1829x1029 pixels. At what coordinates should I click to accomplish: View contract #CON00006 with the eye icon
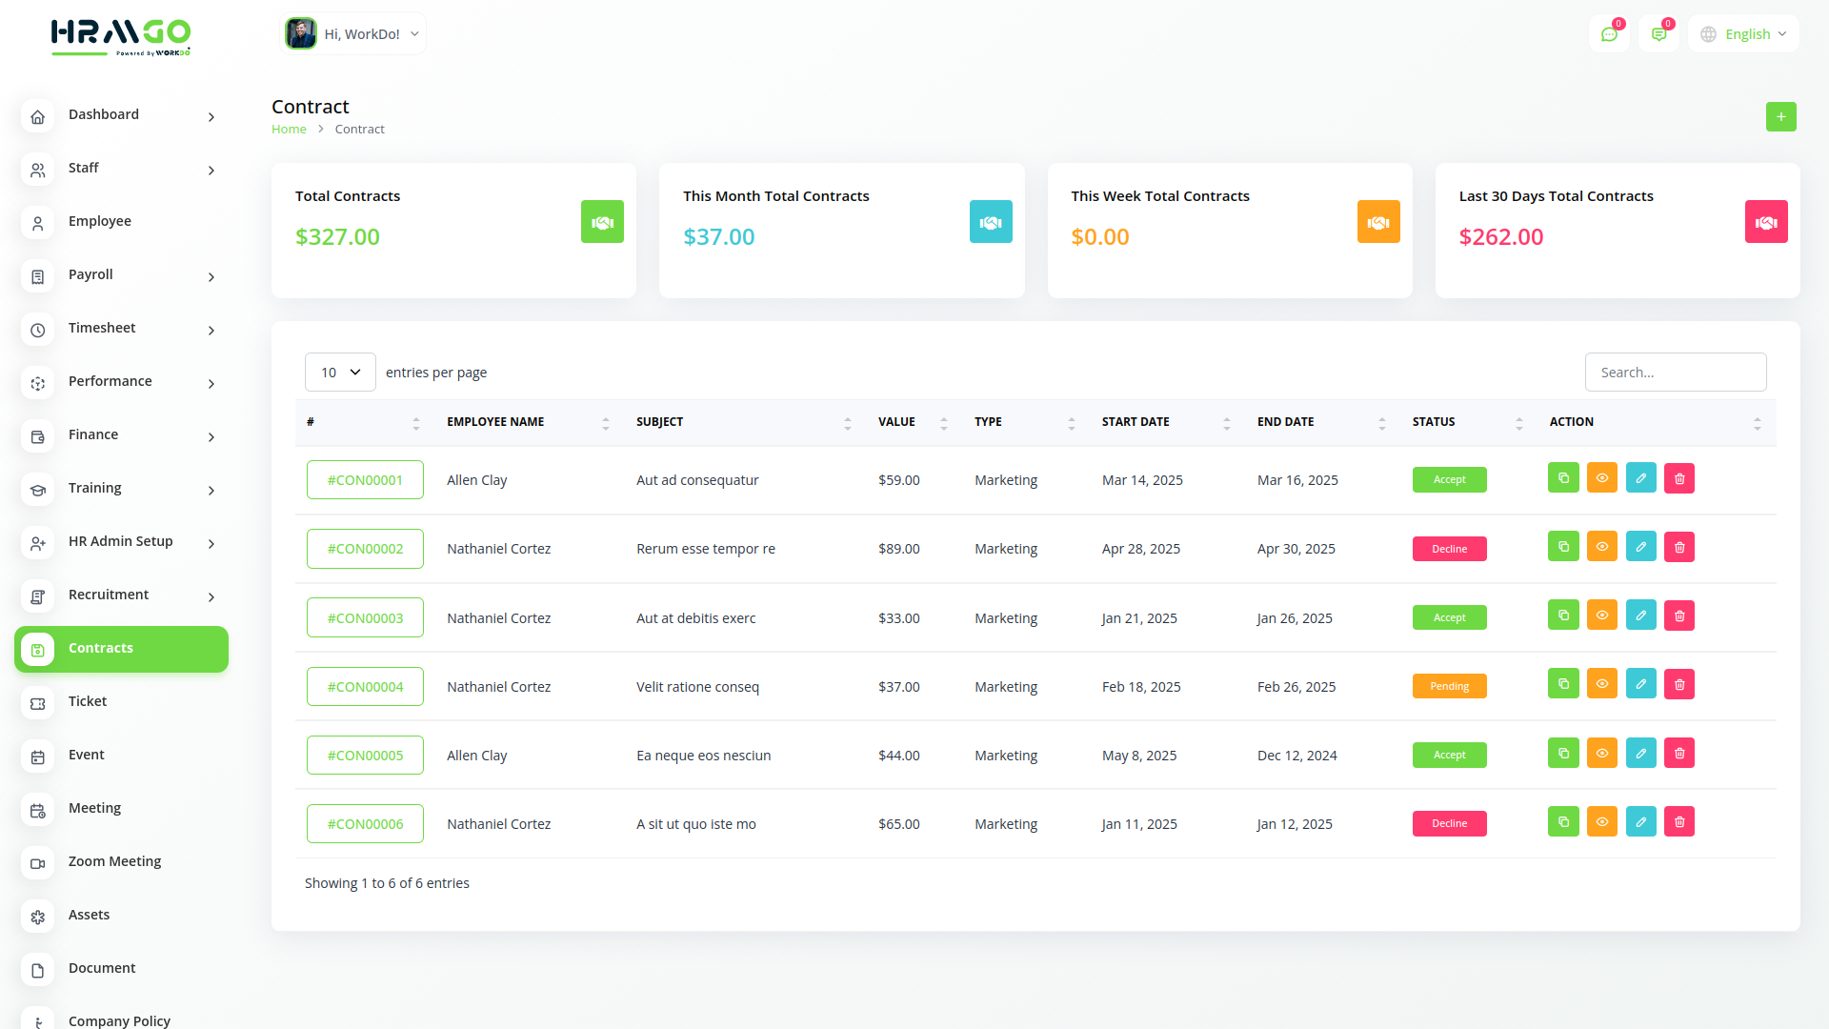point(1602,821)
